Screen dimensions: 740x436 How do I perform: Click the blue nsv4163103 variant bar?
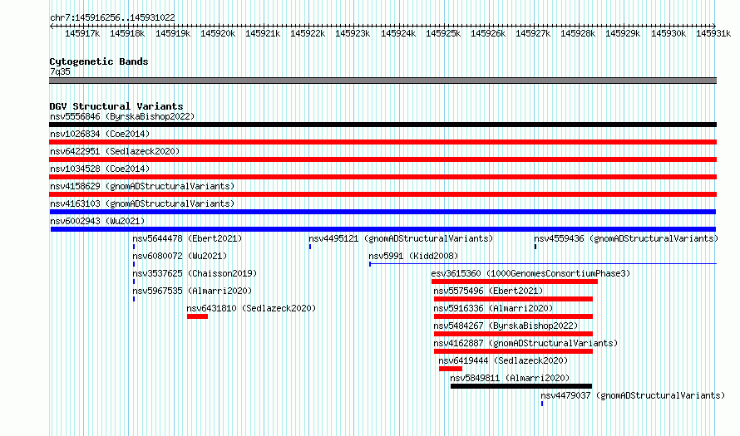pos(382,212)
